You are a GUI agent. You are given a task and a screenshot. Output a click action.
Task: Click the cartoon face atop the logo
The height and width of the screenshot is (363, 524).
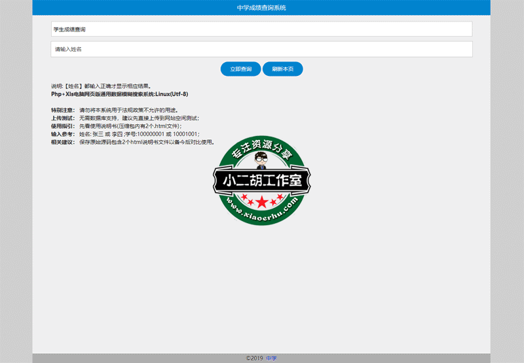coord(262,160)
